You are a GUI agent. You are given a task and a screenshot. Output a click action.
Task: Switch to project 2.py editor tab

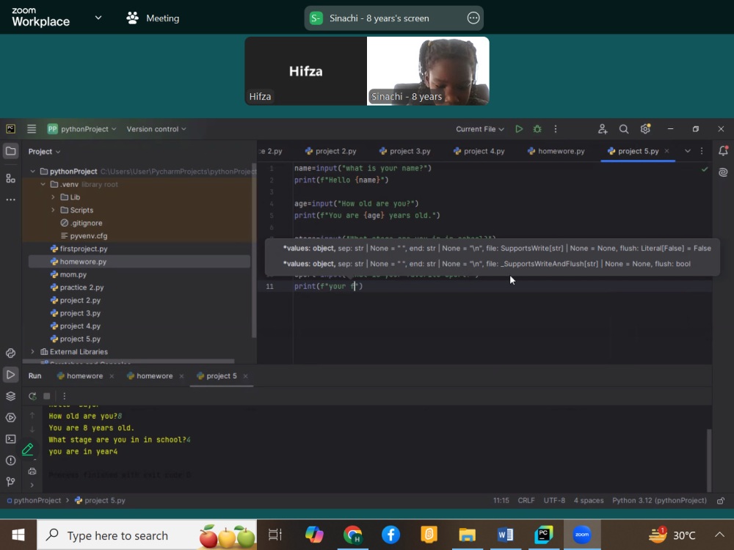330,151
